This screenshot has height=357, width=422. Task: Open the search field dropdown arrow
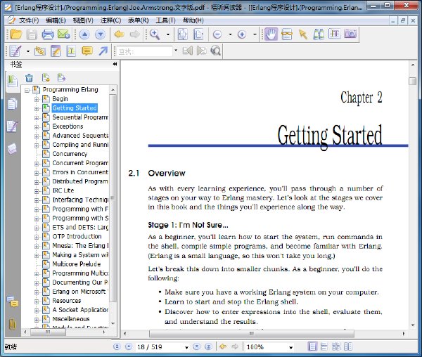pyautogui.click(x=176, y=51)
